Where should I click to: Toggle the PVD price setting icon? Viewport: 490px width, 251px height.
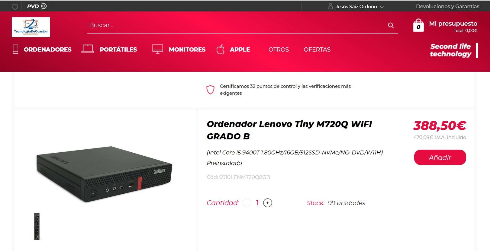(x=44, y=6)
